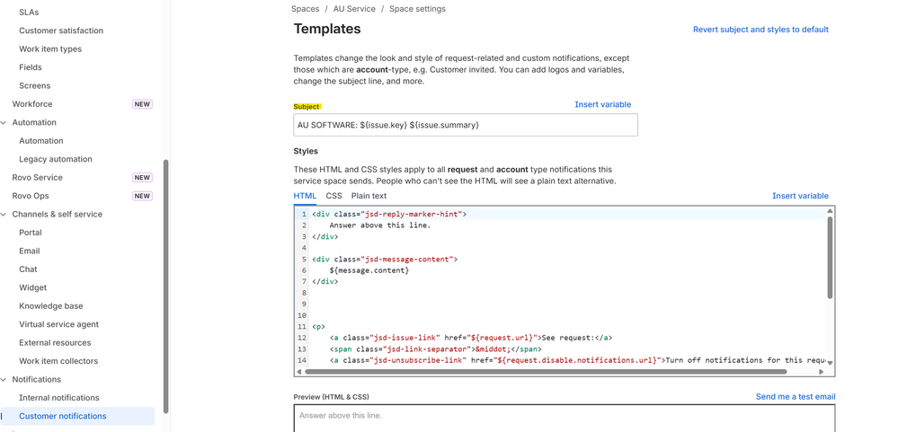The height and width of the screenshot is (432, 898).
Task: Open Rovo Ops settings
Action: [x=31, y=196]
